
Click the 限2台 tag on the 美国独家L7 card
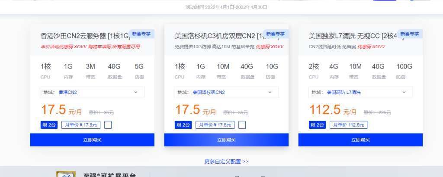317,125
